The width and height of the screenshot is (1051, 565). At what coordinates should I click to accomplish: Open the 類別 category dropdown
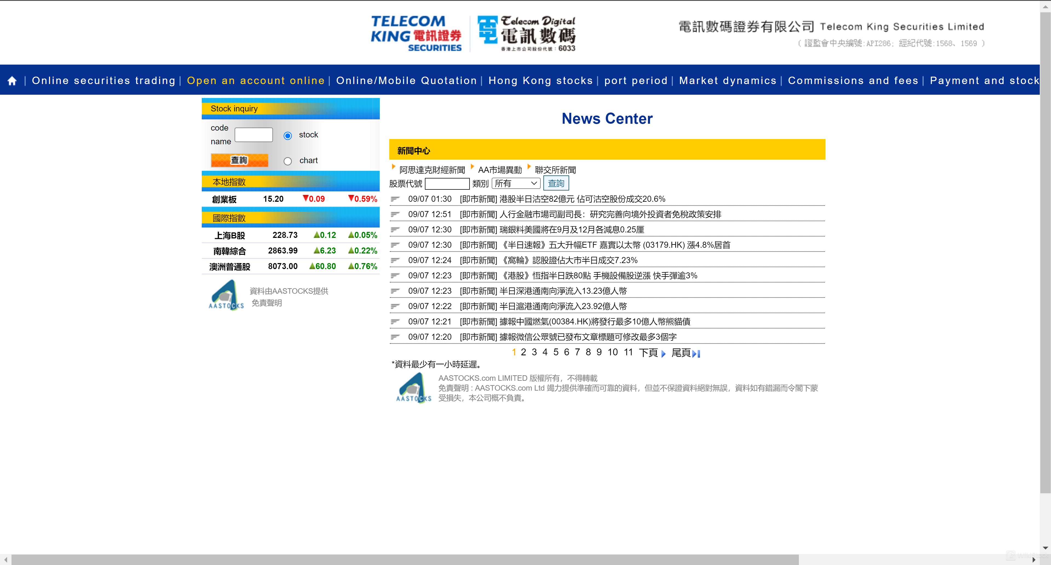(516, 184)
